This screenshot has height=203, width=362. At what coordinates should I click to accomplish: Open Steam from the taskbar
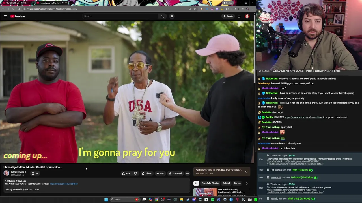188,200
